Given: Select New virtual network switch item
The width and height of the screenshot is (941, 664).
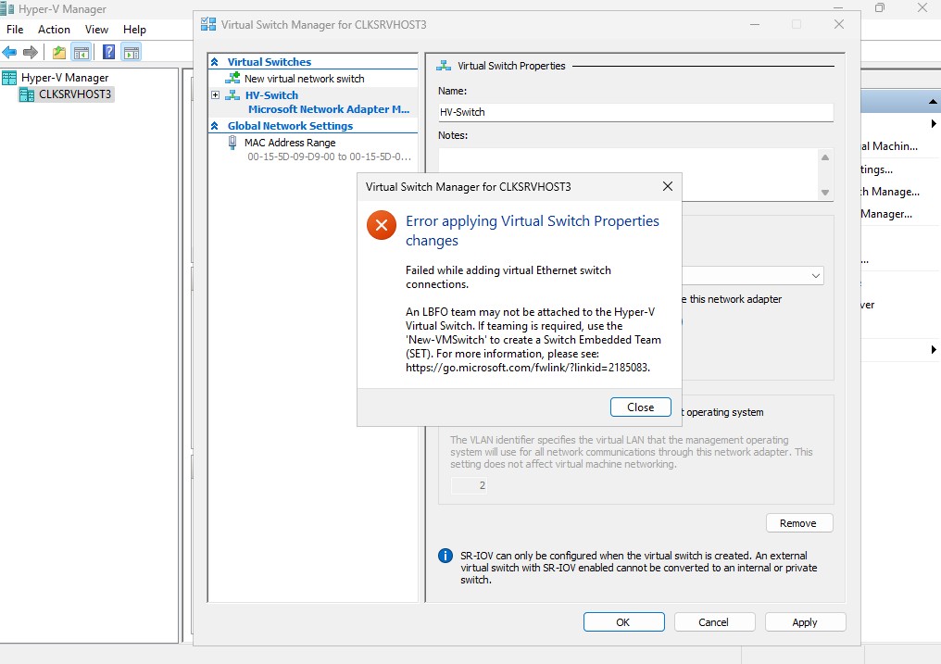Looking at the screenshot, I should click(304, 79).
